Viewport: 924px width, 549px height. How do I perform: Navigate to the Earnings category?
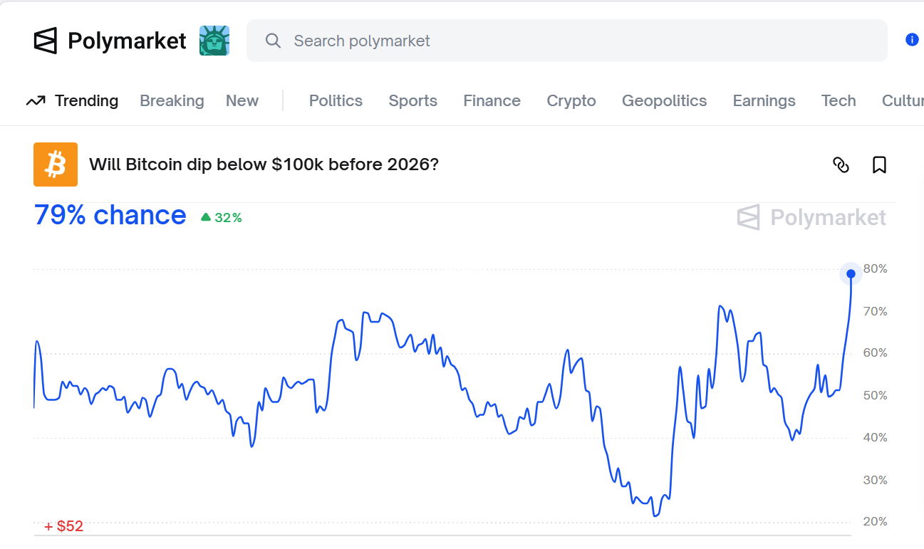tap(764, 101)
